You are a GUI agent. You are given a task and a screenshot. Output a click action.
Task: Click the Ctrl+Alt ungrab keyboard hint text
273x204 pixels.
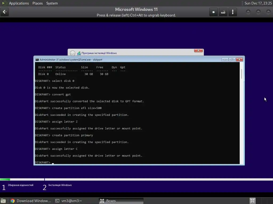coord(136,15)
